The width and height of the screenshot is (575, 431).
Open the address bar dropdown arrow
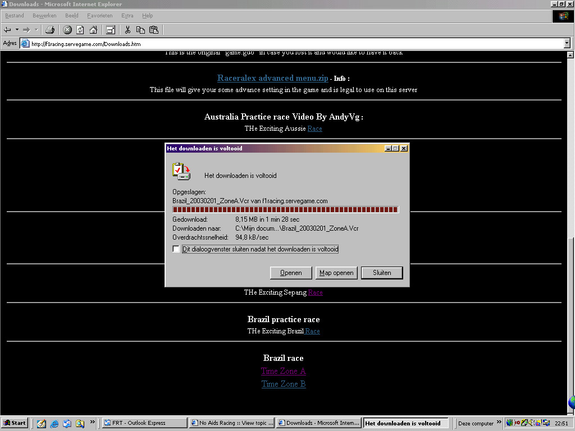coord(567,43)
